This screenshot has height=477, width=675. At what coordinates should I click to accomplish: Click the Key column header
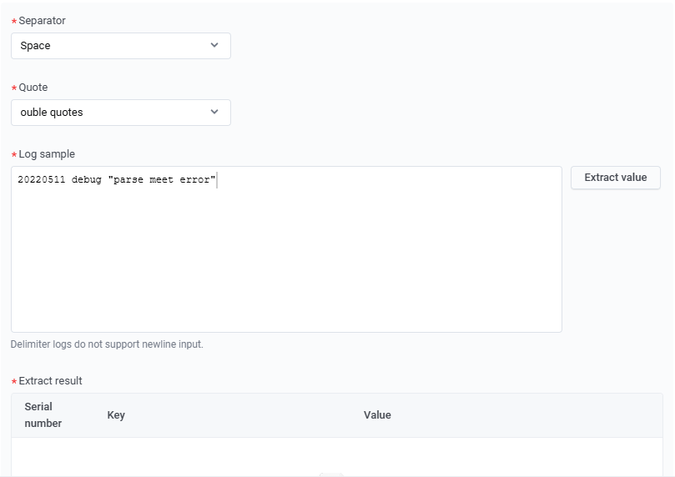[116, 415]
